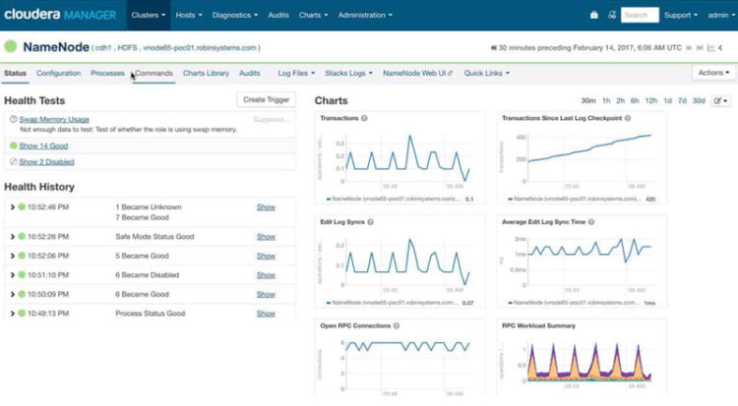Click Suppress link for Swap Memory Usage
The width and height of the screenshot is (738, 406).
coord(271,120)
